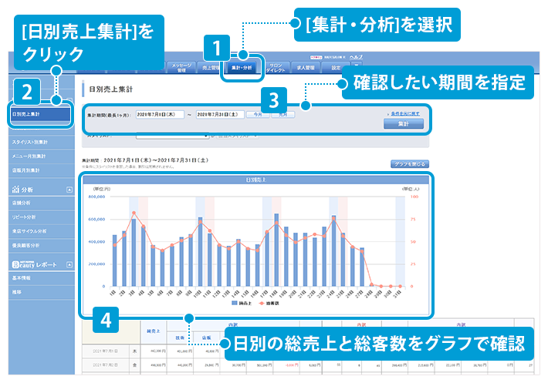Click the 条件を元に戻す link

405,113
